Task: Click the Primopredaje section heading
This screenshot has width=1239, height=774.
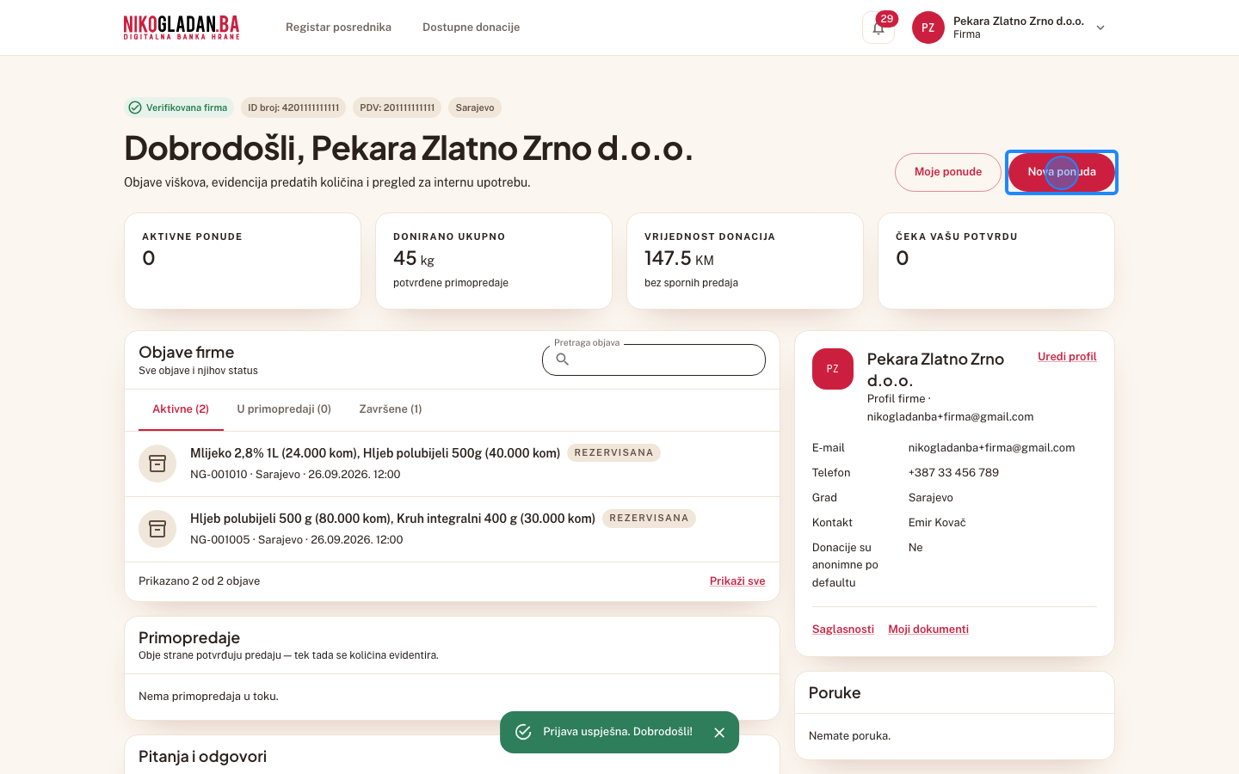Action: tap(189, 638)
